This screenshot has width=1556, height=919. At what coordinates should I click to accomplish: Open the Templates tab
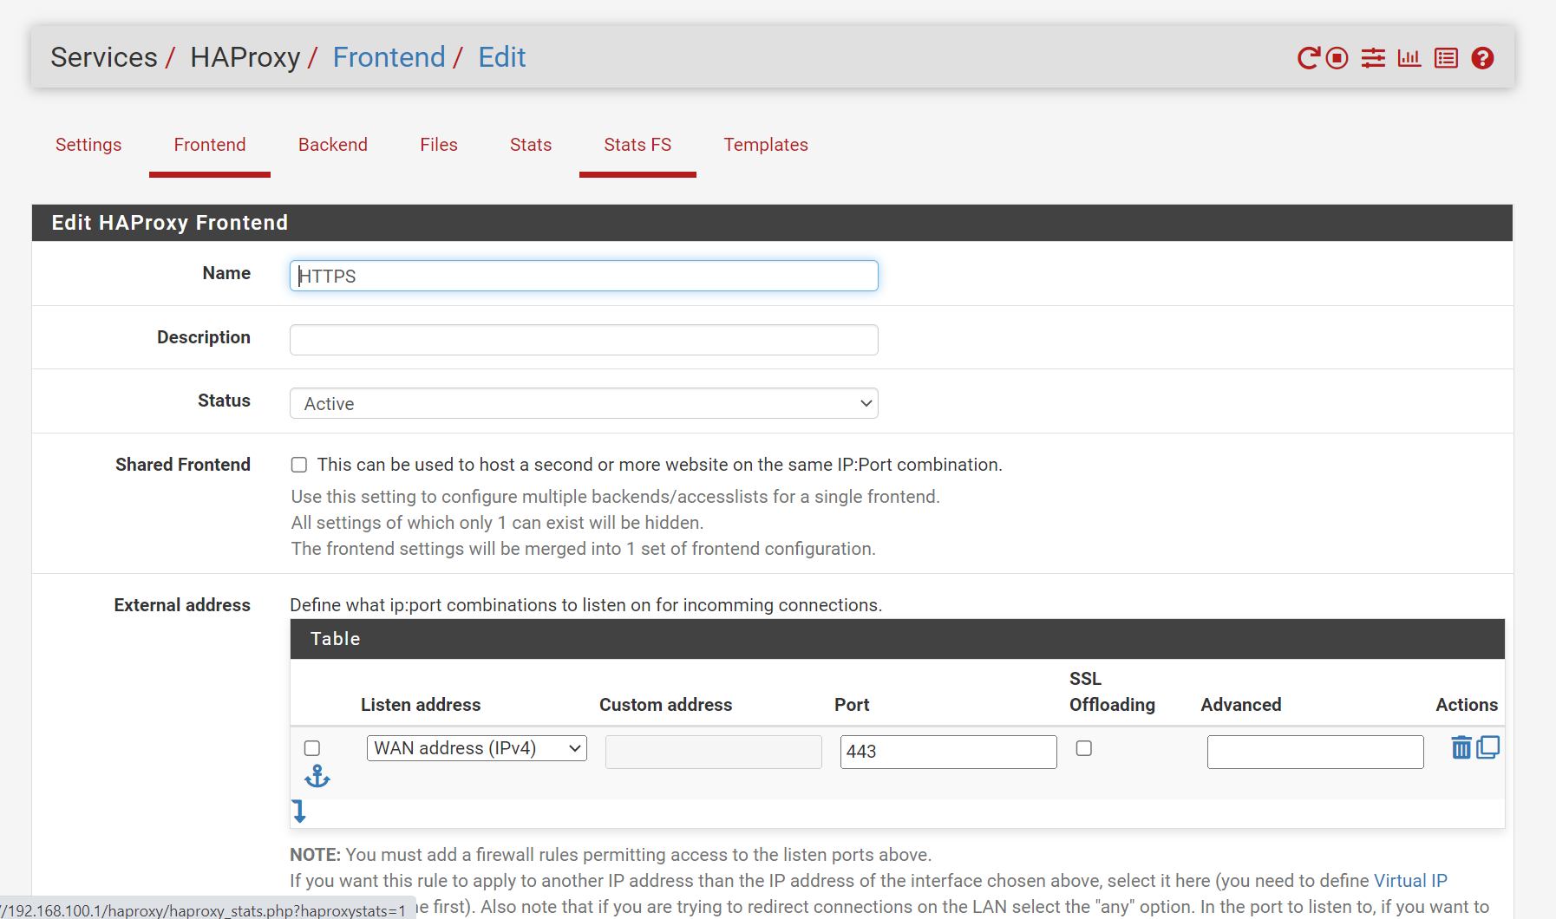[766, 145]
